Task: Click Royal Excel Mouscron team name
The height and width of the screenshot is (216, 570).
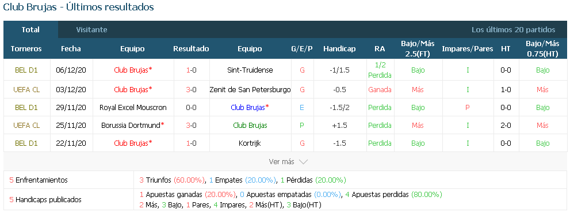Action: (x=133, y=108)
